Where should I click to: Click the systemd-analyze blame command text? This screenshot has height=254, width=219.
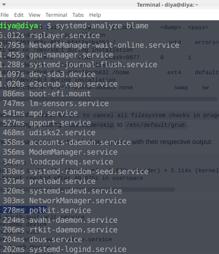tap(102, 26)
